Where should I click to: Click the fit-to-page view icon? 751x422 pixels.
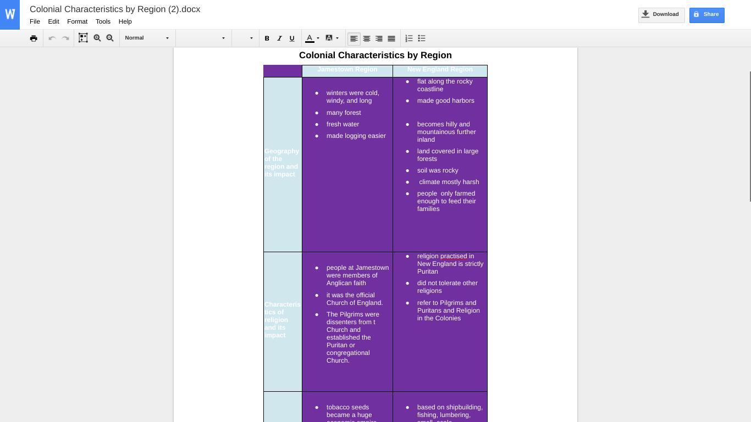[x=83, y=38]
